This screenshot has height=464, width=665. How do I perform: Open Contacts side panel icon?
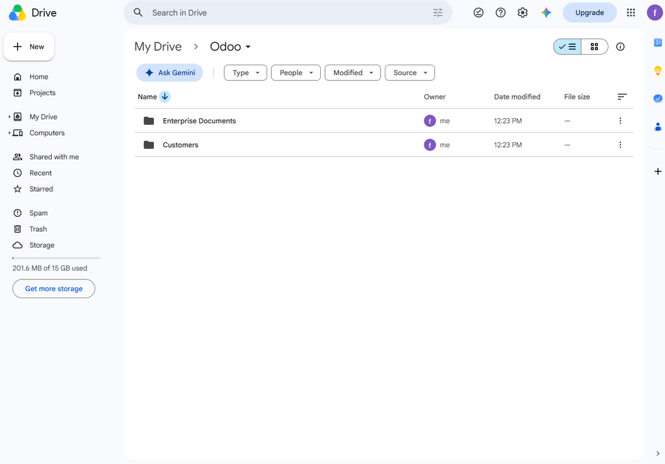[658, 126]
